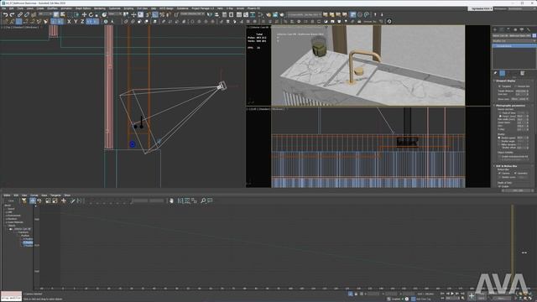Viewport: 537px width, 302px height.
Task: Open Select by Name dialog icon
Action: click(63, 15)
